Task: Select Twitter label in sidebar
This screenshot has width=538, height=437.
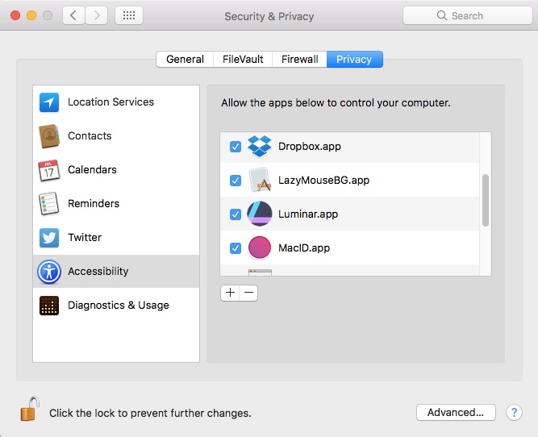Action: pos(85,237)
